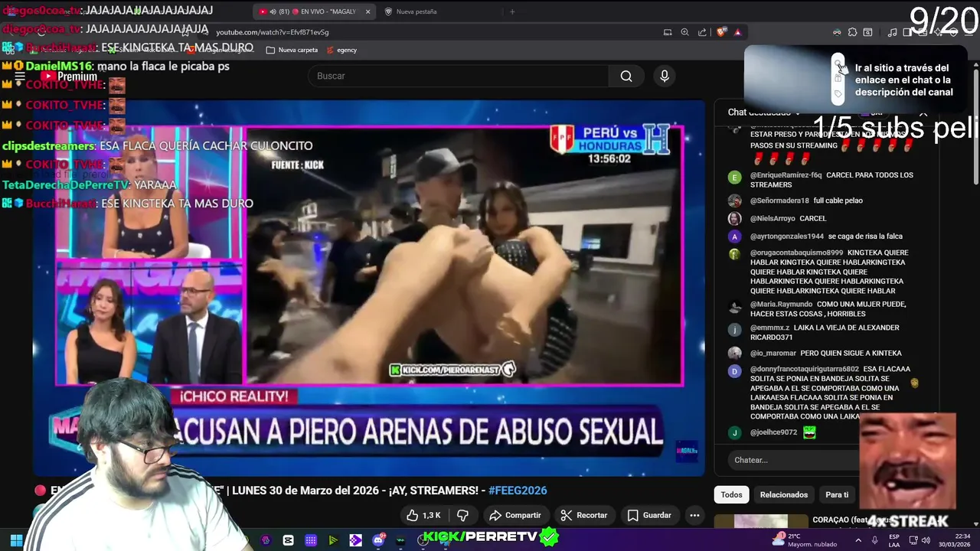This screenshot has width=980, height=551.
Task: Select the Todos filter chip
Action: pyautogui.click(x=731, y=494)
